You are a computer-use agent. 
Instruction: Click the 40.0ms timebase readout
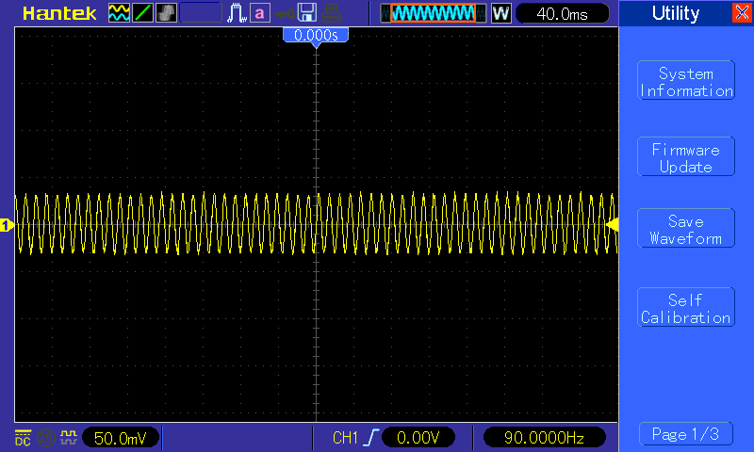coord(562,13)
